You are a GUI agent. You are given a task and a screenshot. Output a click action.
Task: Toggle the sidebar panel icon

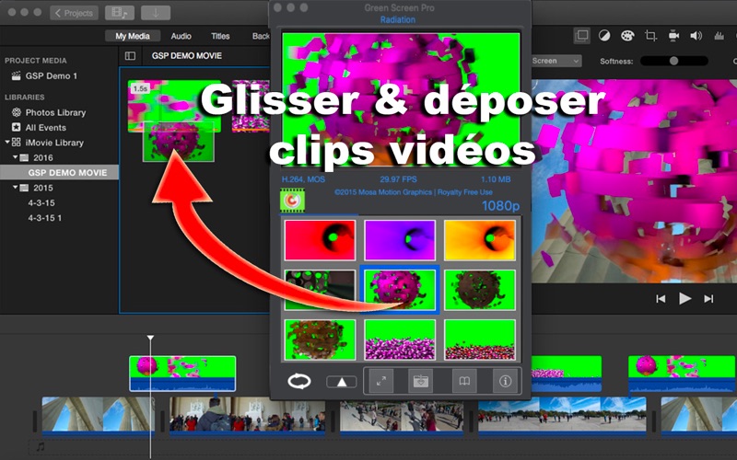click(130, 56)
